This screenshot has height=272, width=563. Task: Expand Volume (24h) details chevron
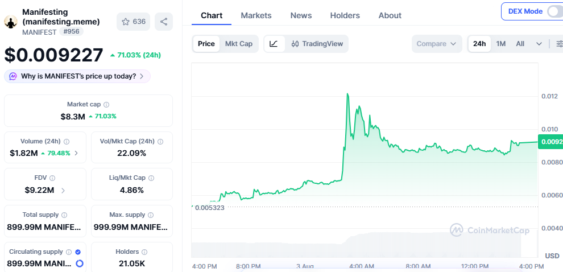click(x=76, y=154)
